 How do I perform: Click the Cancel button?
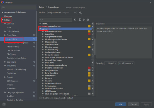(133, 104)
